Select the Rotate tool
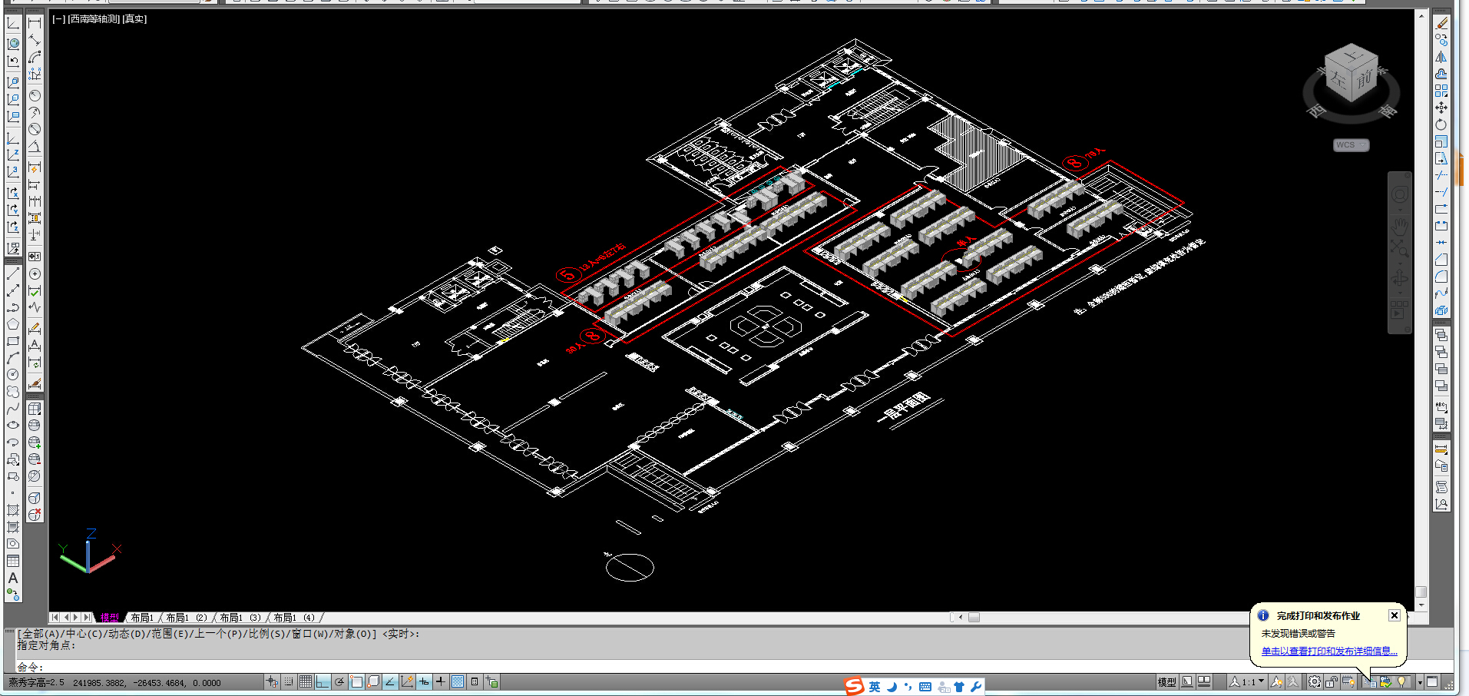This screenshot has height=696, width=1469. tap(1441, 124)
